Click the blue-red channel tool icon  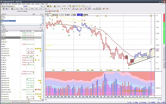[89, 9]
